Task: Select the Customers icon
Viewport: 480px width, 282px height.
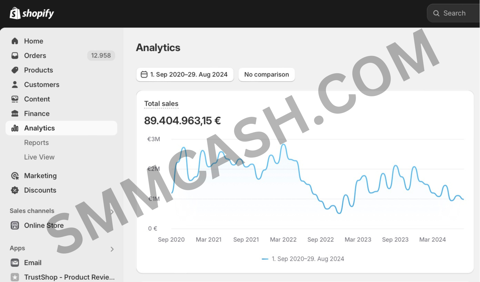Action: point(15,84)
